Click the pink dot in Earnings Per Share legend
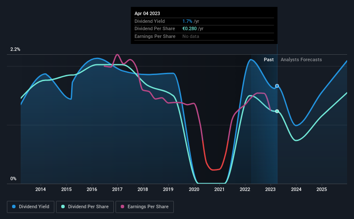 tap(122, 206)
